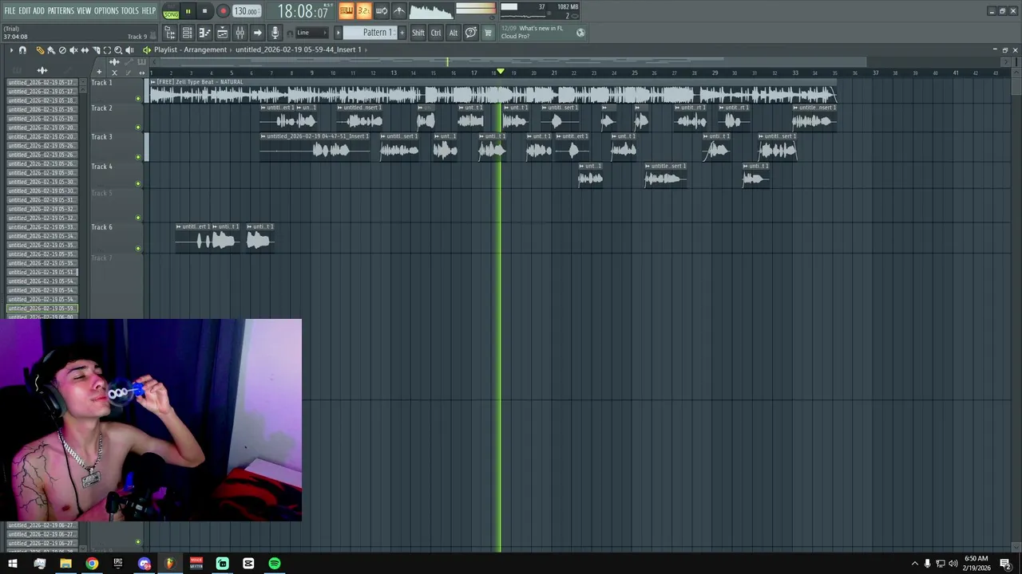
Task: Click the online news globe icon
Action: tap(580, 33)
